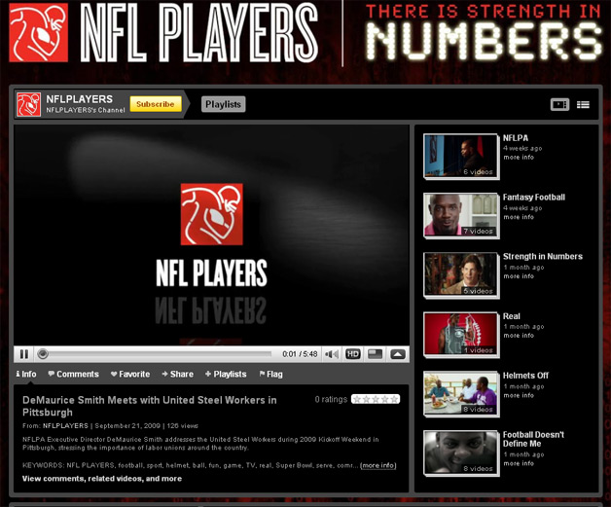Open the NFLPLAYERS channel avatar icon

click(x=28, y=104)
